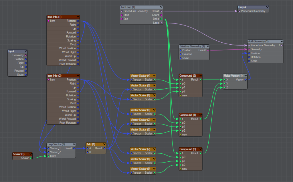Click Vector Scalar (5) Scalar output socket
Viewport: 293px width, 182px height.
pyautogui.click(x=154, y=90)
